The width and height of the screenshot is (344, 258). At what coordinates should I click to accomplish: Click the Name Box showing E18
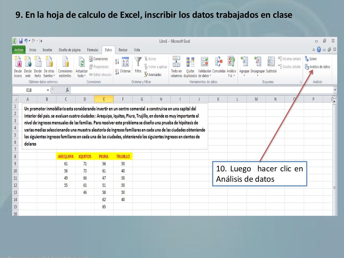[x=29, y=90]
